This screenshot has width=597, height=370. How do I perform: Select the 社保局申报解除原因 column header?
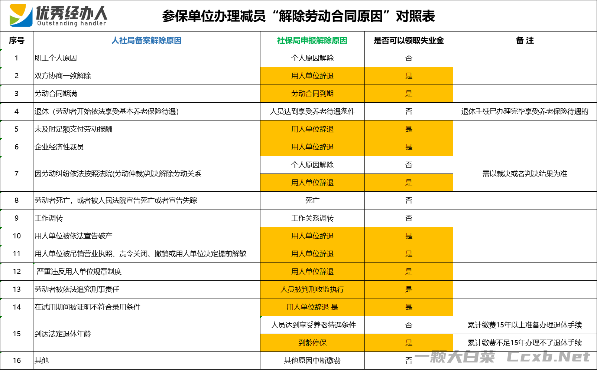pyautogui.click(x=312, y=40)
